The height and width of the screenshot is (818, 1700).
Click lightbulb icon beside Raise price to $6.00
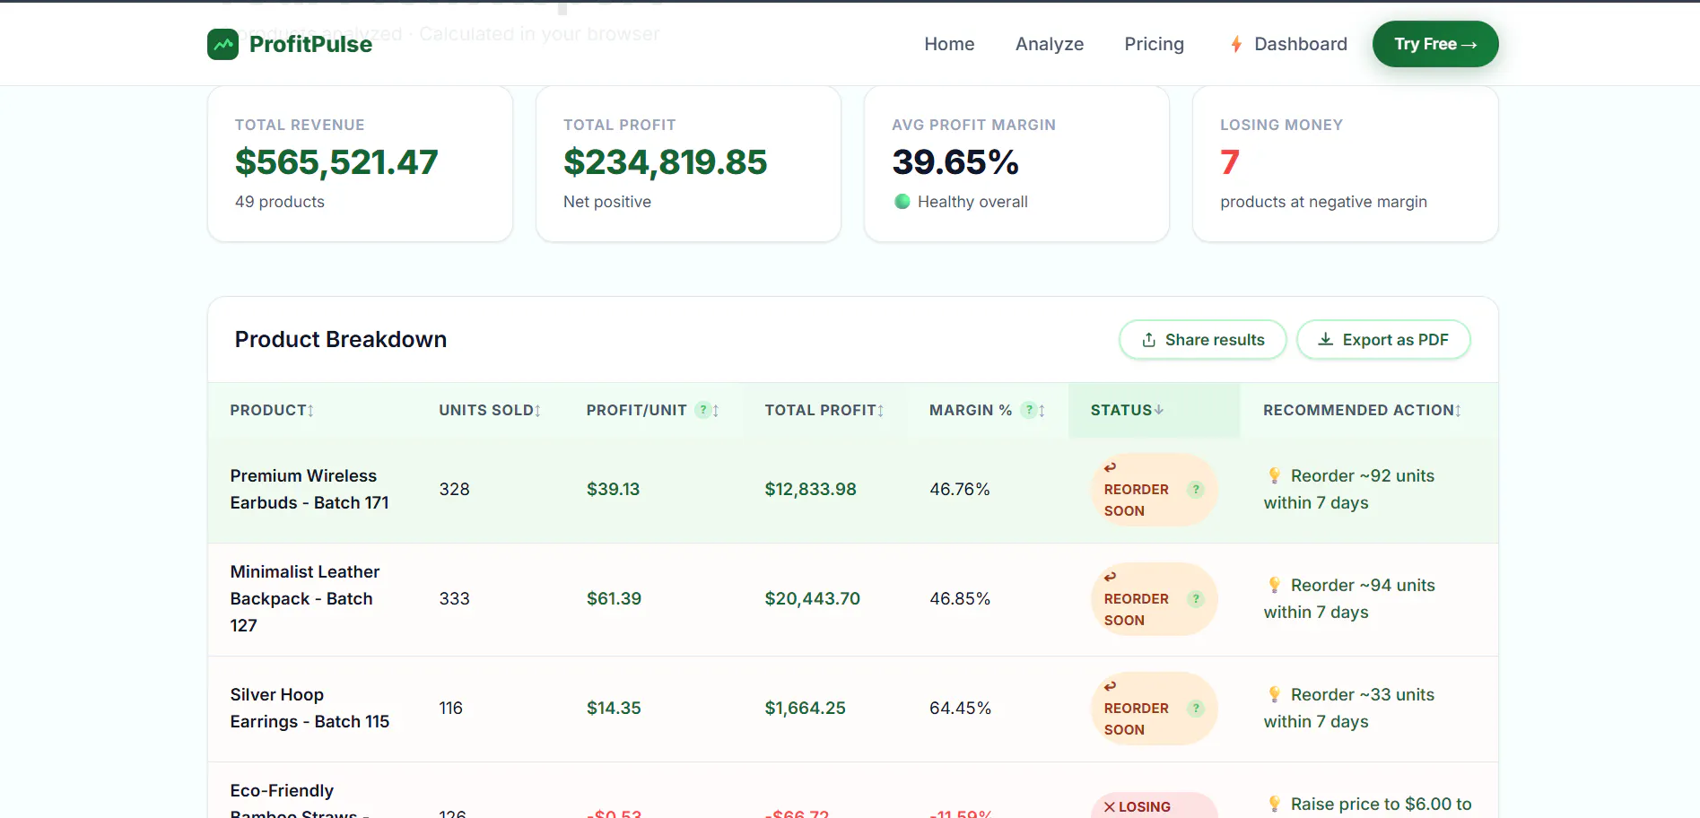tap(1274, 804)
